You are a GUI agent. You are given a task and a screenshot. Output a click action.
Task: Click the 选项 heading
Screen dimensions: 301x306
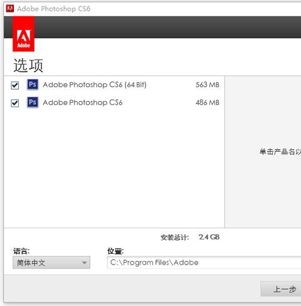[x=28, y=65]
